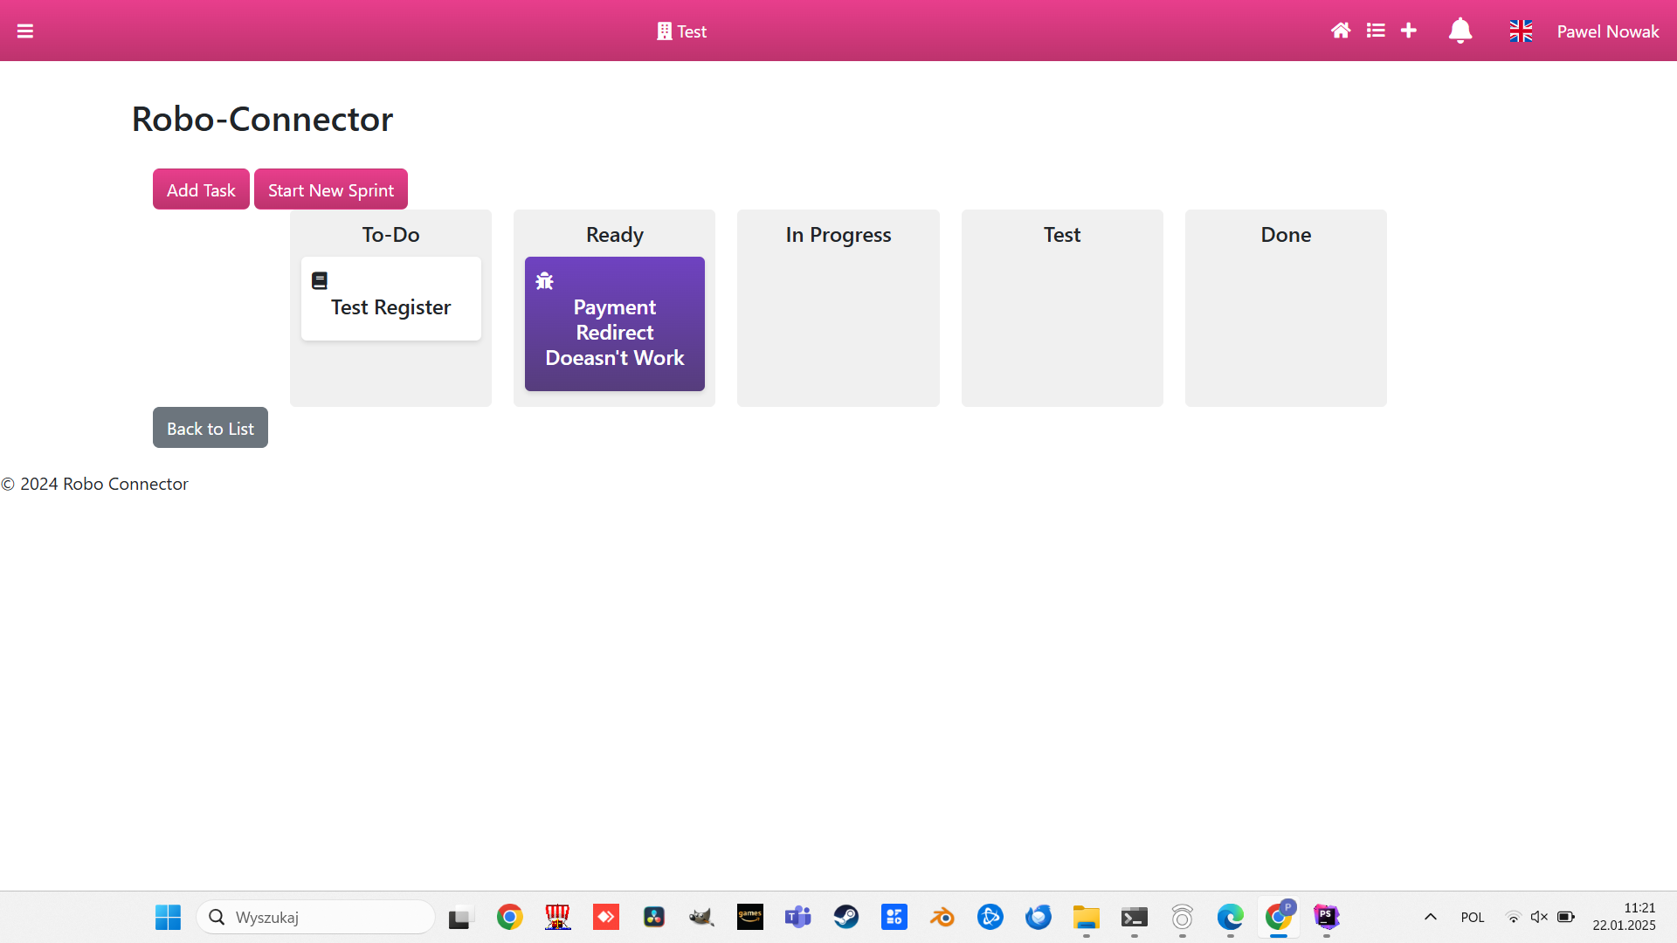Screen dimensions: 1677x943
Task: Launch Microsoft Teams from the taskbar
Action: point(797,917)
